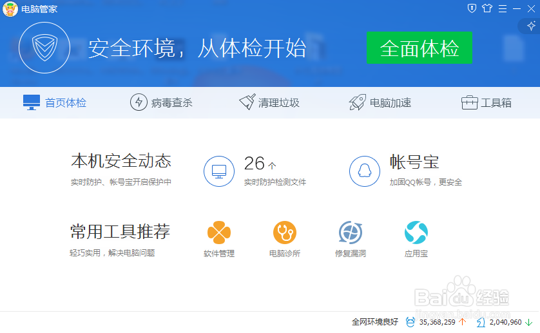Click the horse icon beside 2,040,960
The height and width of the screenshot is (333, 540).
pos(481,322)
